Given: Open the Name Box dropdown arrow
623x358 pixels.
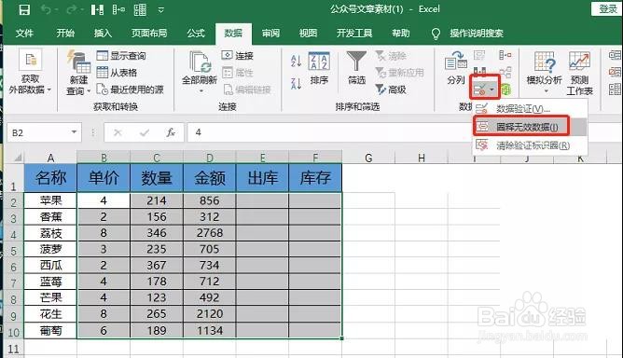Looking at the screenshot, I should tap(74, 132).
